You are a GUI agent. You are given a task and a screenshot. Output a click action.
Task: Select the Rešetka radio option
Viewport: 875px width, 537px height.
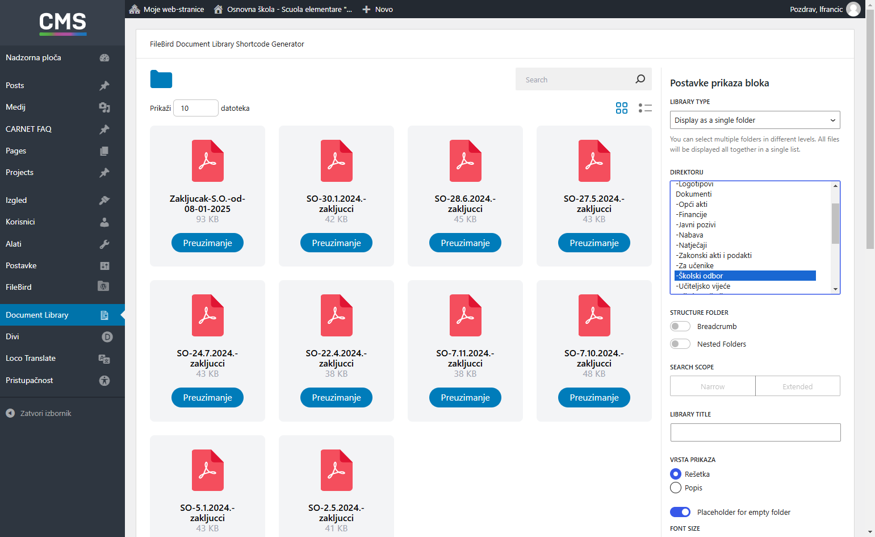coord(676,474)
